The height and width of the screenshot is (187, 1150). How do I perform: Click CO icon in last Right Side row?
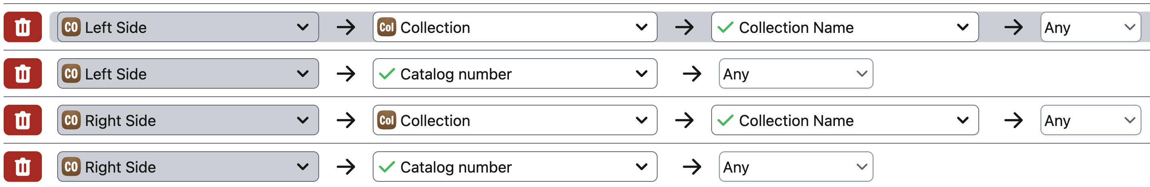point(71,167)
